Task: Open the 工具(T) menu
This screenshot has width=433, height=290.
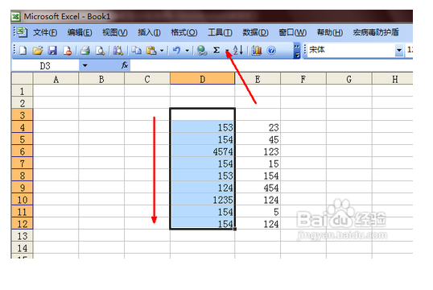Action: (x=220, y=32)
